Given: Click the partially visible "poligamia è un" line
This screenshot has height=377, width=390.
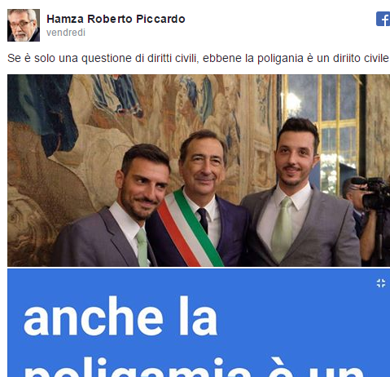Looking at the screenshot, I should click(x=194, y=367).
